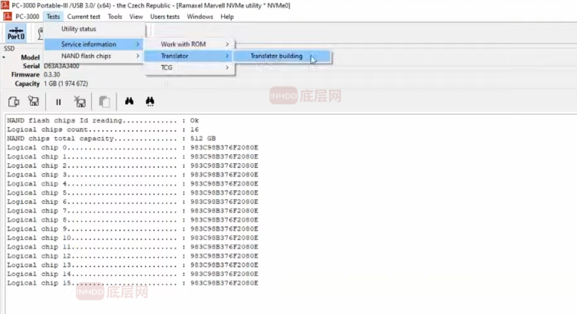Screen dimensions: 577x314
Task: Select the Service information submenu entry
Action: (94, 44)
